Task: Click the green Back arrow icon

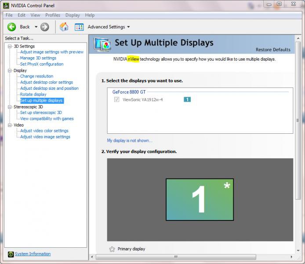Action: coord(12,27)
